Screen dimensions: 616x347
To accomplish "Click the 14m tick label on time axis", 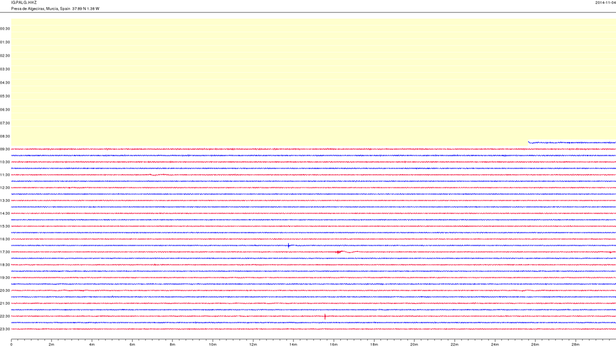I will coord(293,344).
